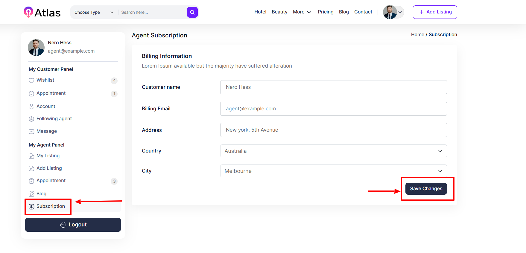Click the Logout button
The height and width of the screenshot is (253, 526).
coord(73,225)
